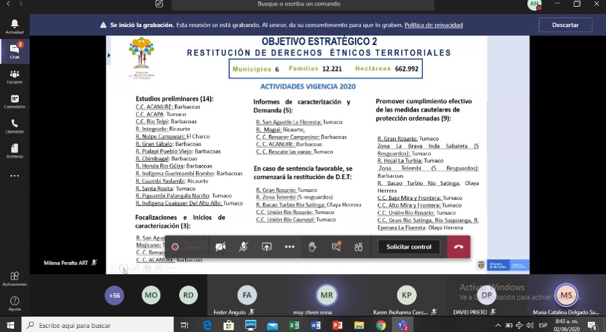Click 'C.C. ACAPA: Tumaco' in Estudios preliminares
606x332 pixels.
161,114
